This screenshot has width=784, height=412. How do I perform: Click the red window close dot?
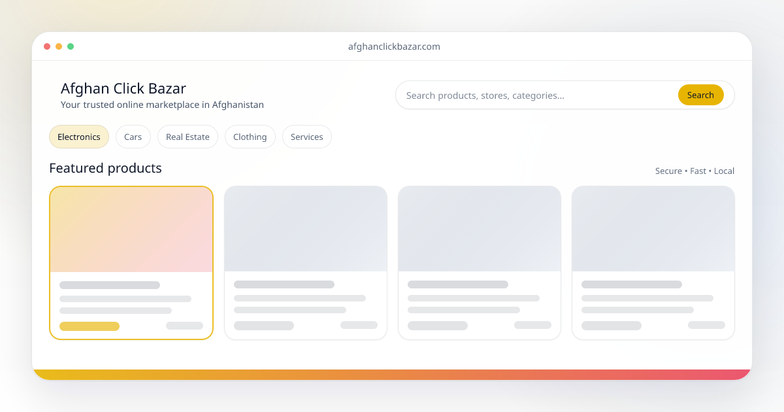[x=47, y=46]
